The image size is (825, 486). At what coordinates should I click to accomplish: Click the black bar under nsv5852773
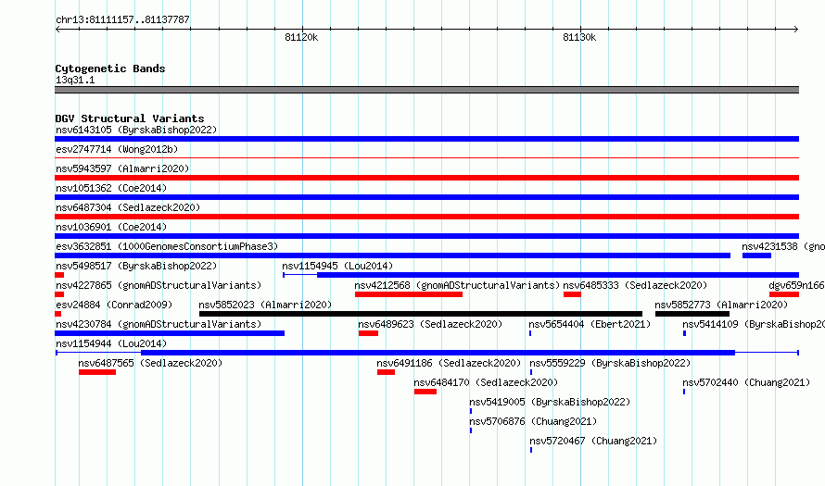point(692,314)
